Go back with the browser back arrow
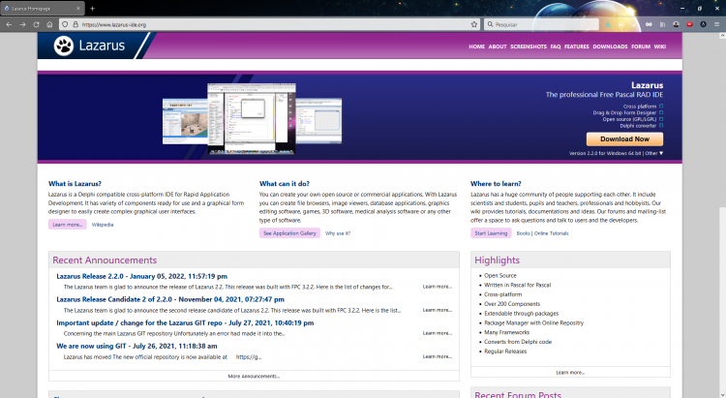This screenshot has height=398, width=726. [9, 24]
